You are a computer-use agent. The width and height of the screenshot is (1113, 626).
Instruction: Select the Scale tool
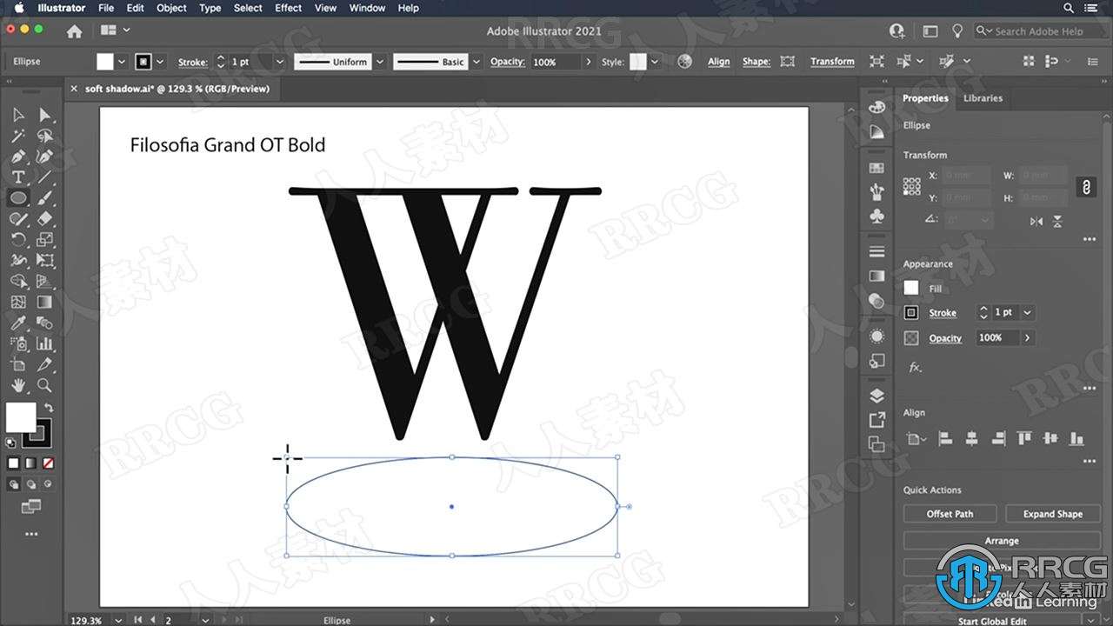[x=44, y=239]
